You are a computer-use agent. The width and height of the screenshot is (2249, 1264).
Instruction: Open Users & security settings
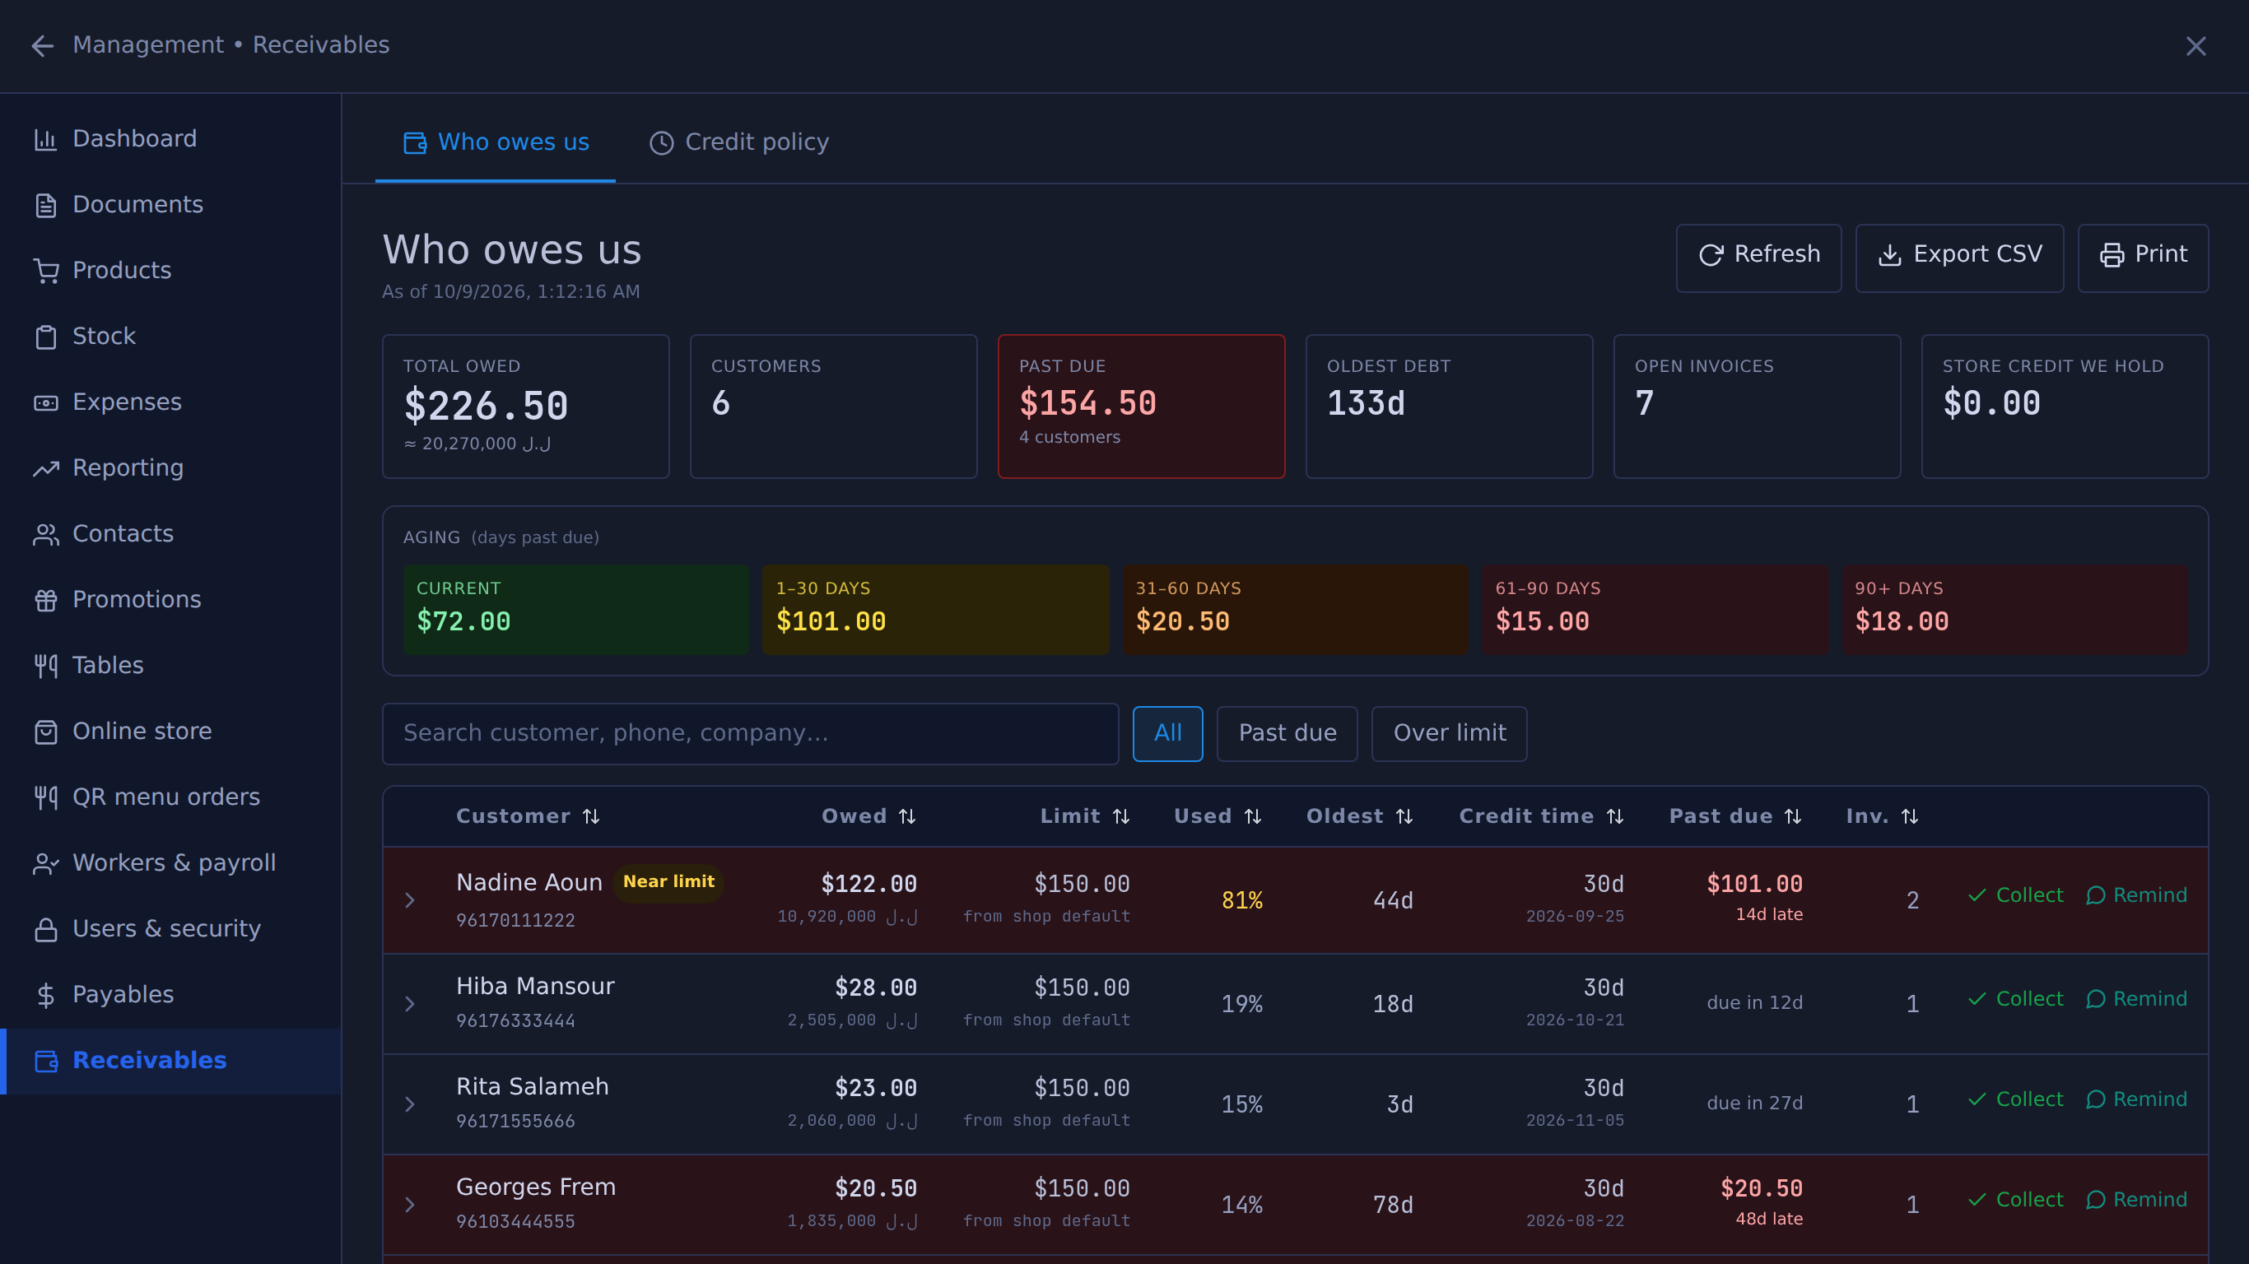tap(171, 929)
